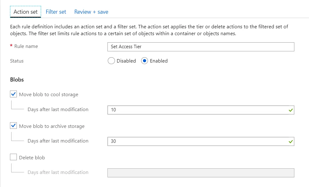The height and width of the screenshot is (187, 309).
Task: Click the "Blobs" section heading
Action: [x=17, y=80]
